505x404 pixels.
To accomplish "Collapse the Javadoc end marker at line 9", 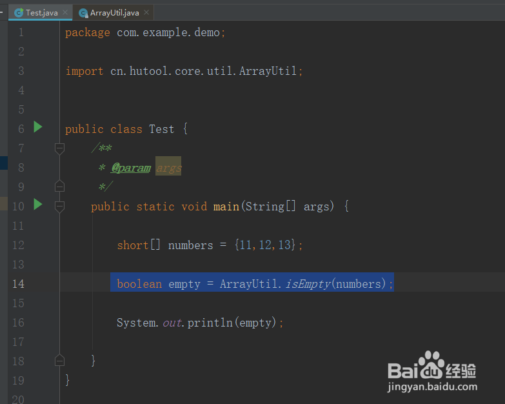I will pos(59,186).
